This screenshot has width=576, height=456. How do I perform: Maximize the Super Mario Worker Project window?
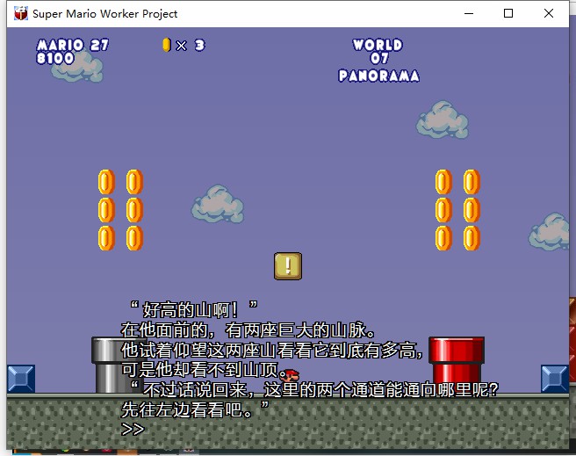click(508, 13)
